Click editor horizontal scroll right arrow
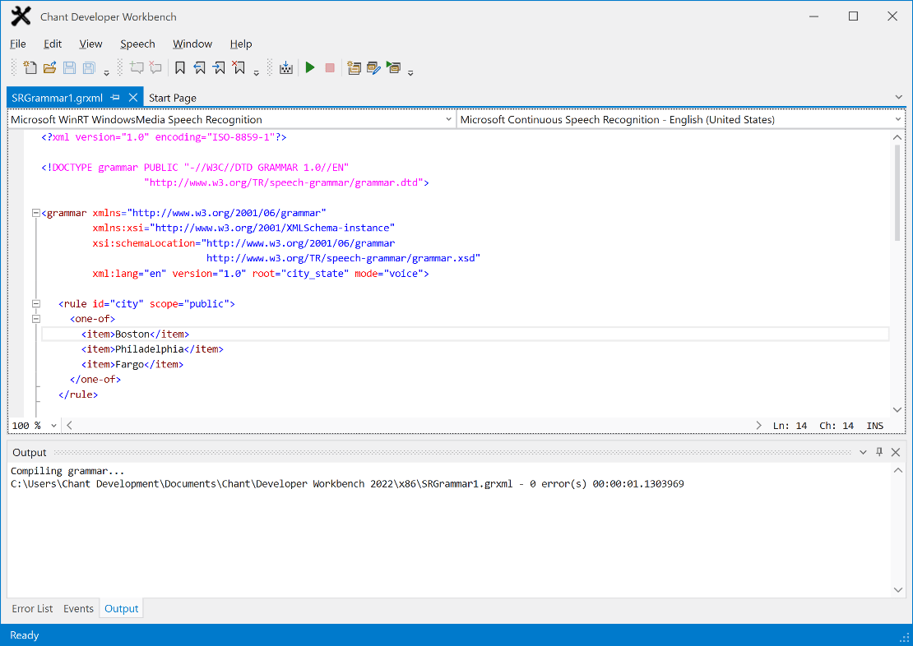 click(x=758, y=426)
